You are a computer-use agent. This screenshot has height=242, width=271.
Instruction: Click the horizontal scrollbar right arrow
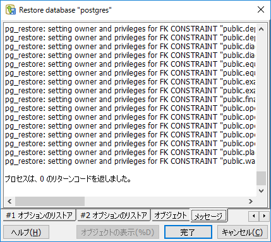(251, 201)
